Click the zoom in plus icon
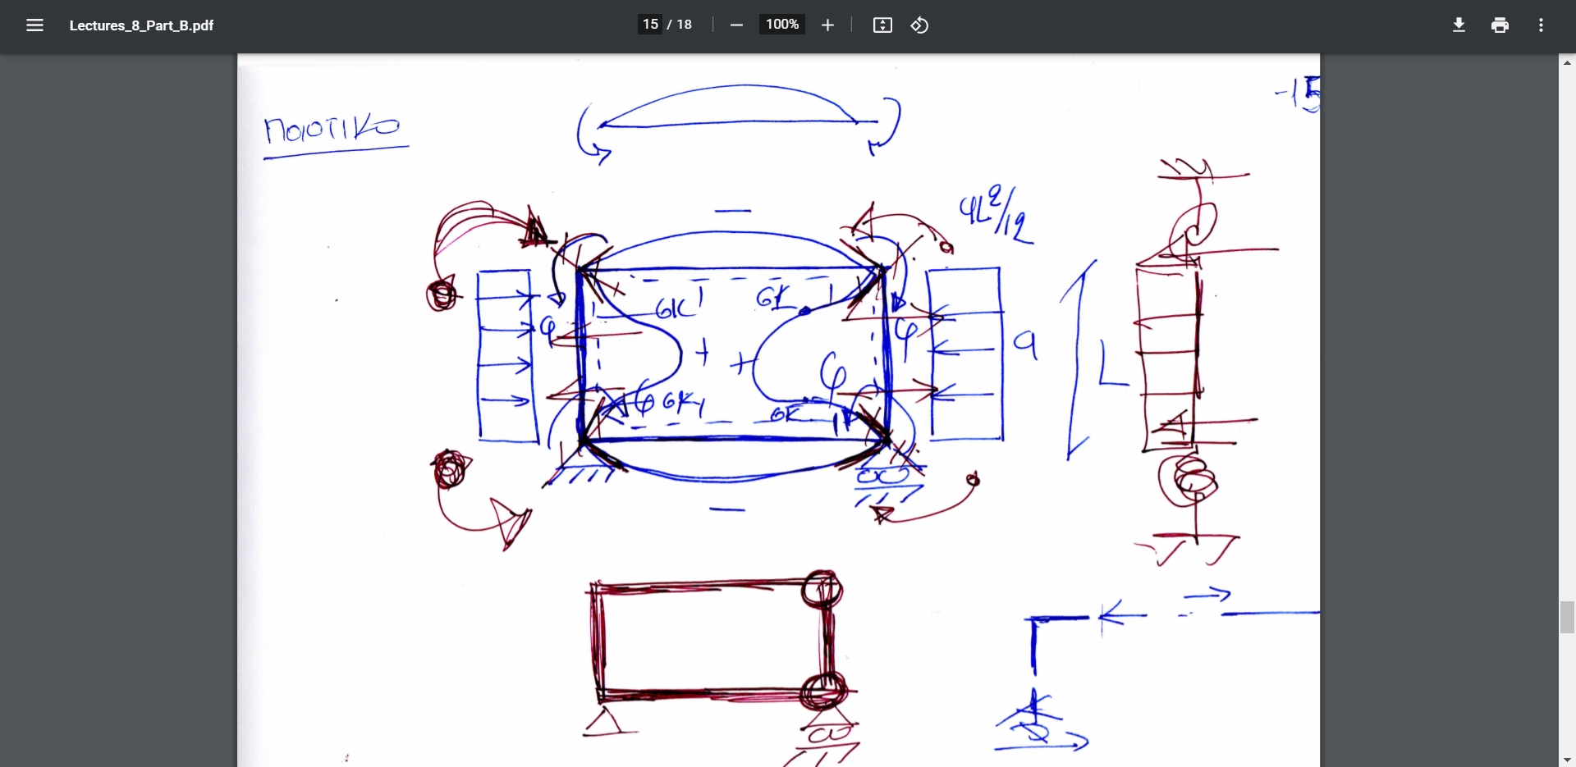 point(827,25)
